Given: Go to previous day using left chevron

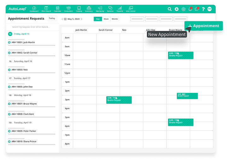Looking at the screenshot, I should 62,19.
